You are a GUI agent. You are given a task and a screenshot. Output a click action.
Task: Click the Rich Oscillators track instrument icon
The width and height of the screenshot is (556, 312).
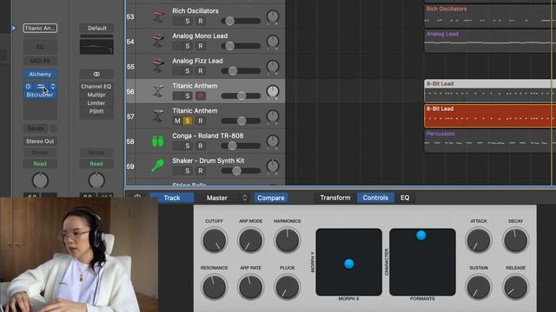point(158,16)
